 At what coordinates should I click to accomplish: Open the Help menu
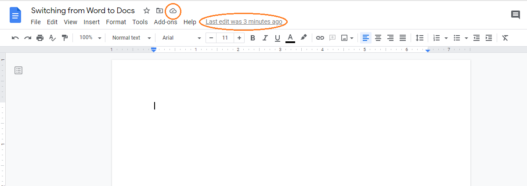coord(190,22)
